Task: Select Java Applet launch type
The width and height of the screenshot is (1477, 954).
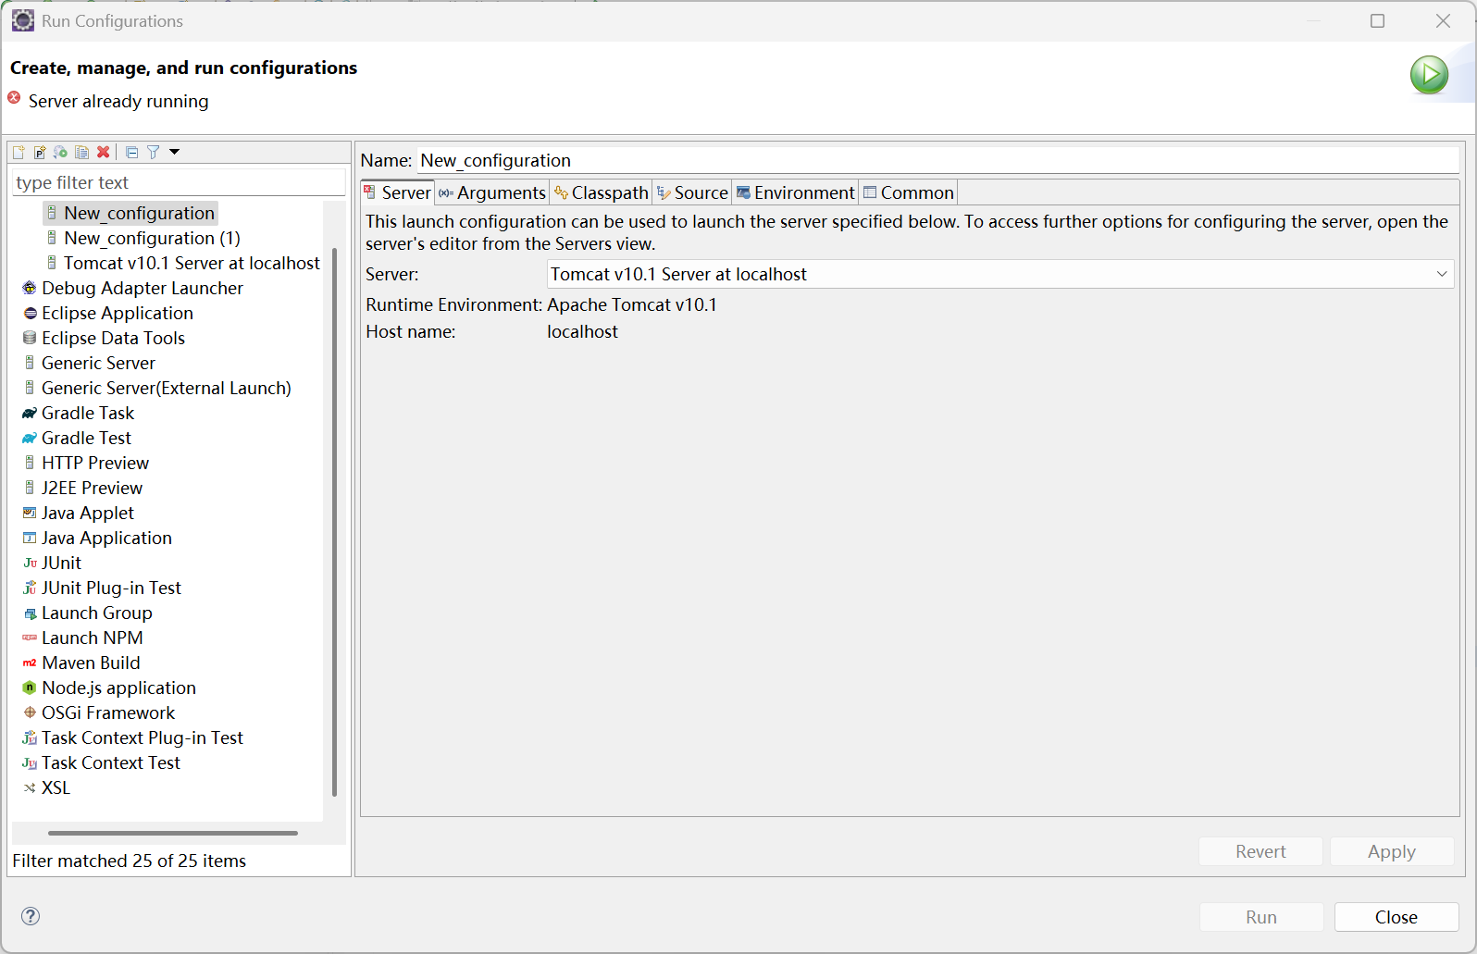Action: 78,513
